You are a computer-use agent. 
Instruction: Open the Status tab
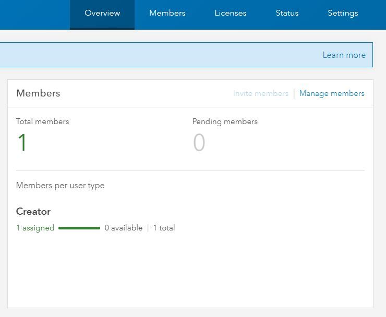pos(287,14)
